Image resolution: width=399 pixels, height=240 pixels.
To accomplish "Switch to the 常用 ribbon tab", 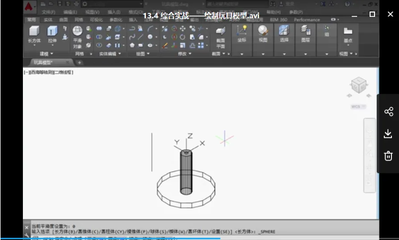I will pyautogui.click(x=32, y=20).
